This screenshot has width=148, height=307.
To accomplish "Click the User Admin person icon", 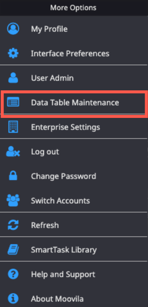I will [13, 78].
